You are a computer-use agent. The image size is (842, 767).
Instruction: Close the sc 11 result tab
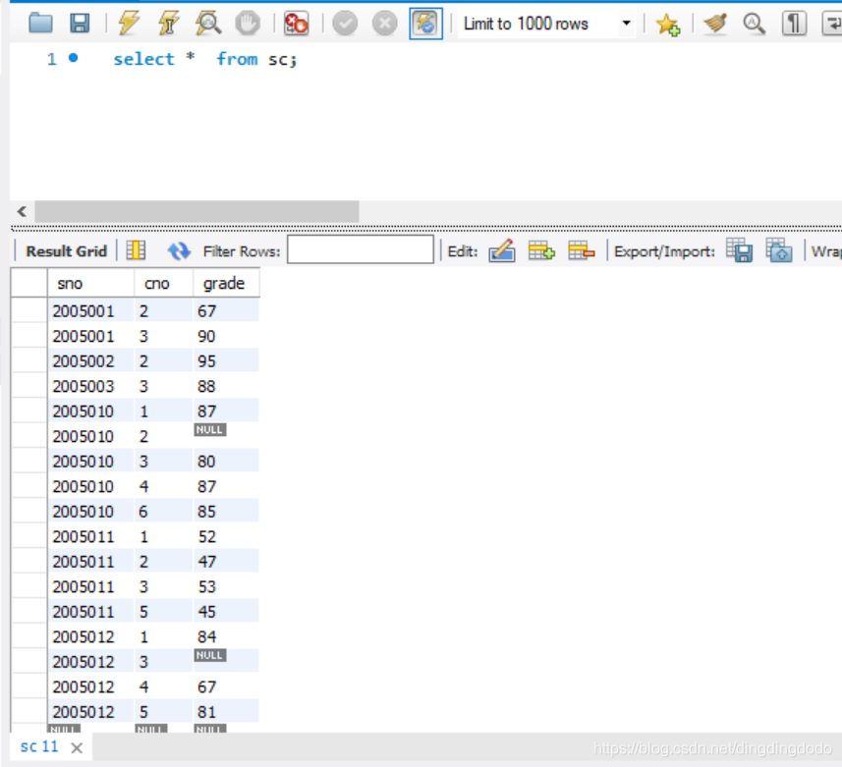(x=77, y=747)
